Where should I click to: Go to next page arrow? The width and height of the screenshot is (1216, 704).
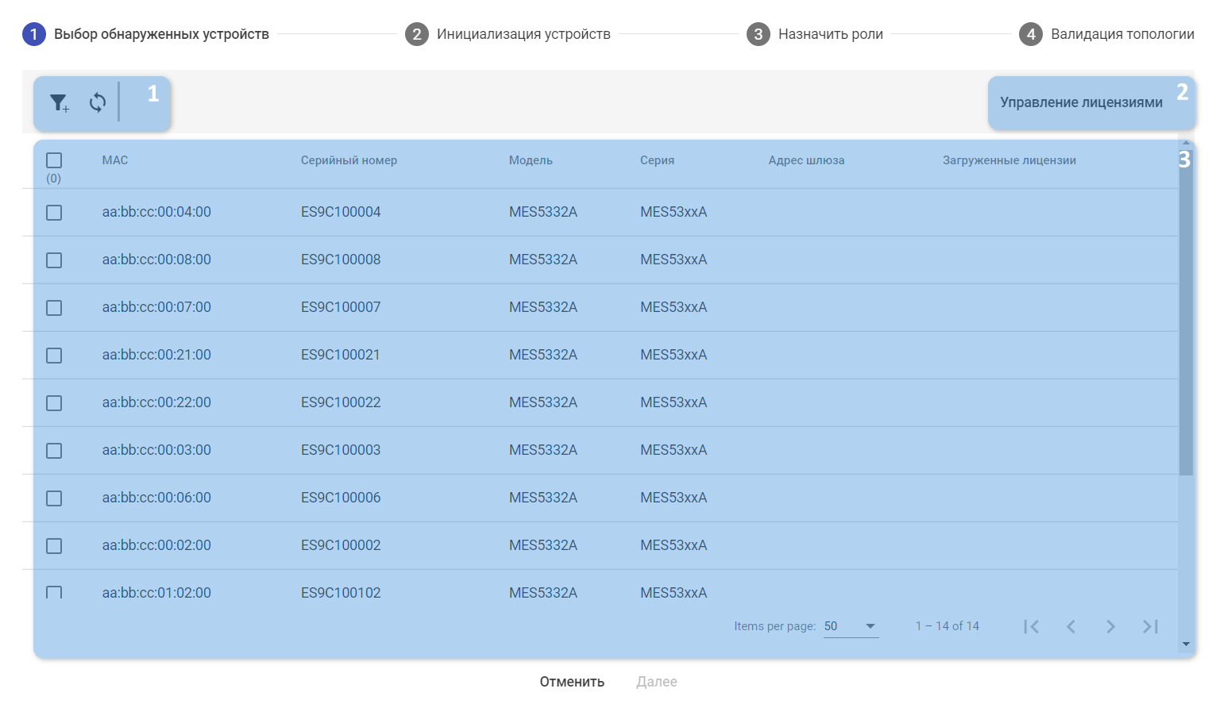[x=1110, y=626]
